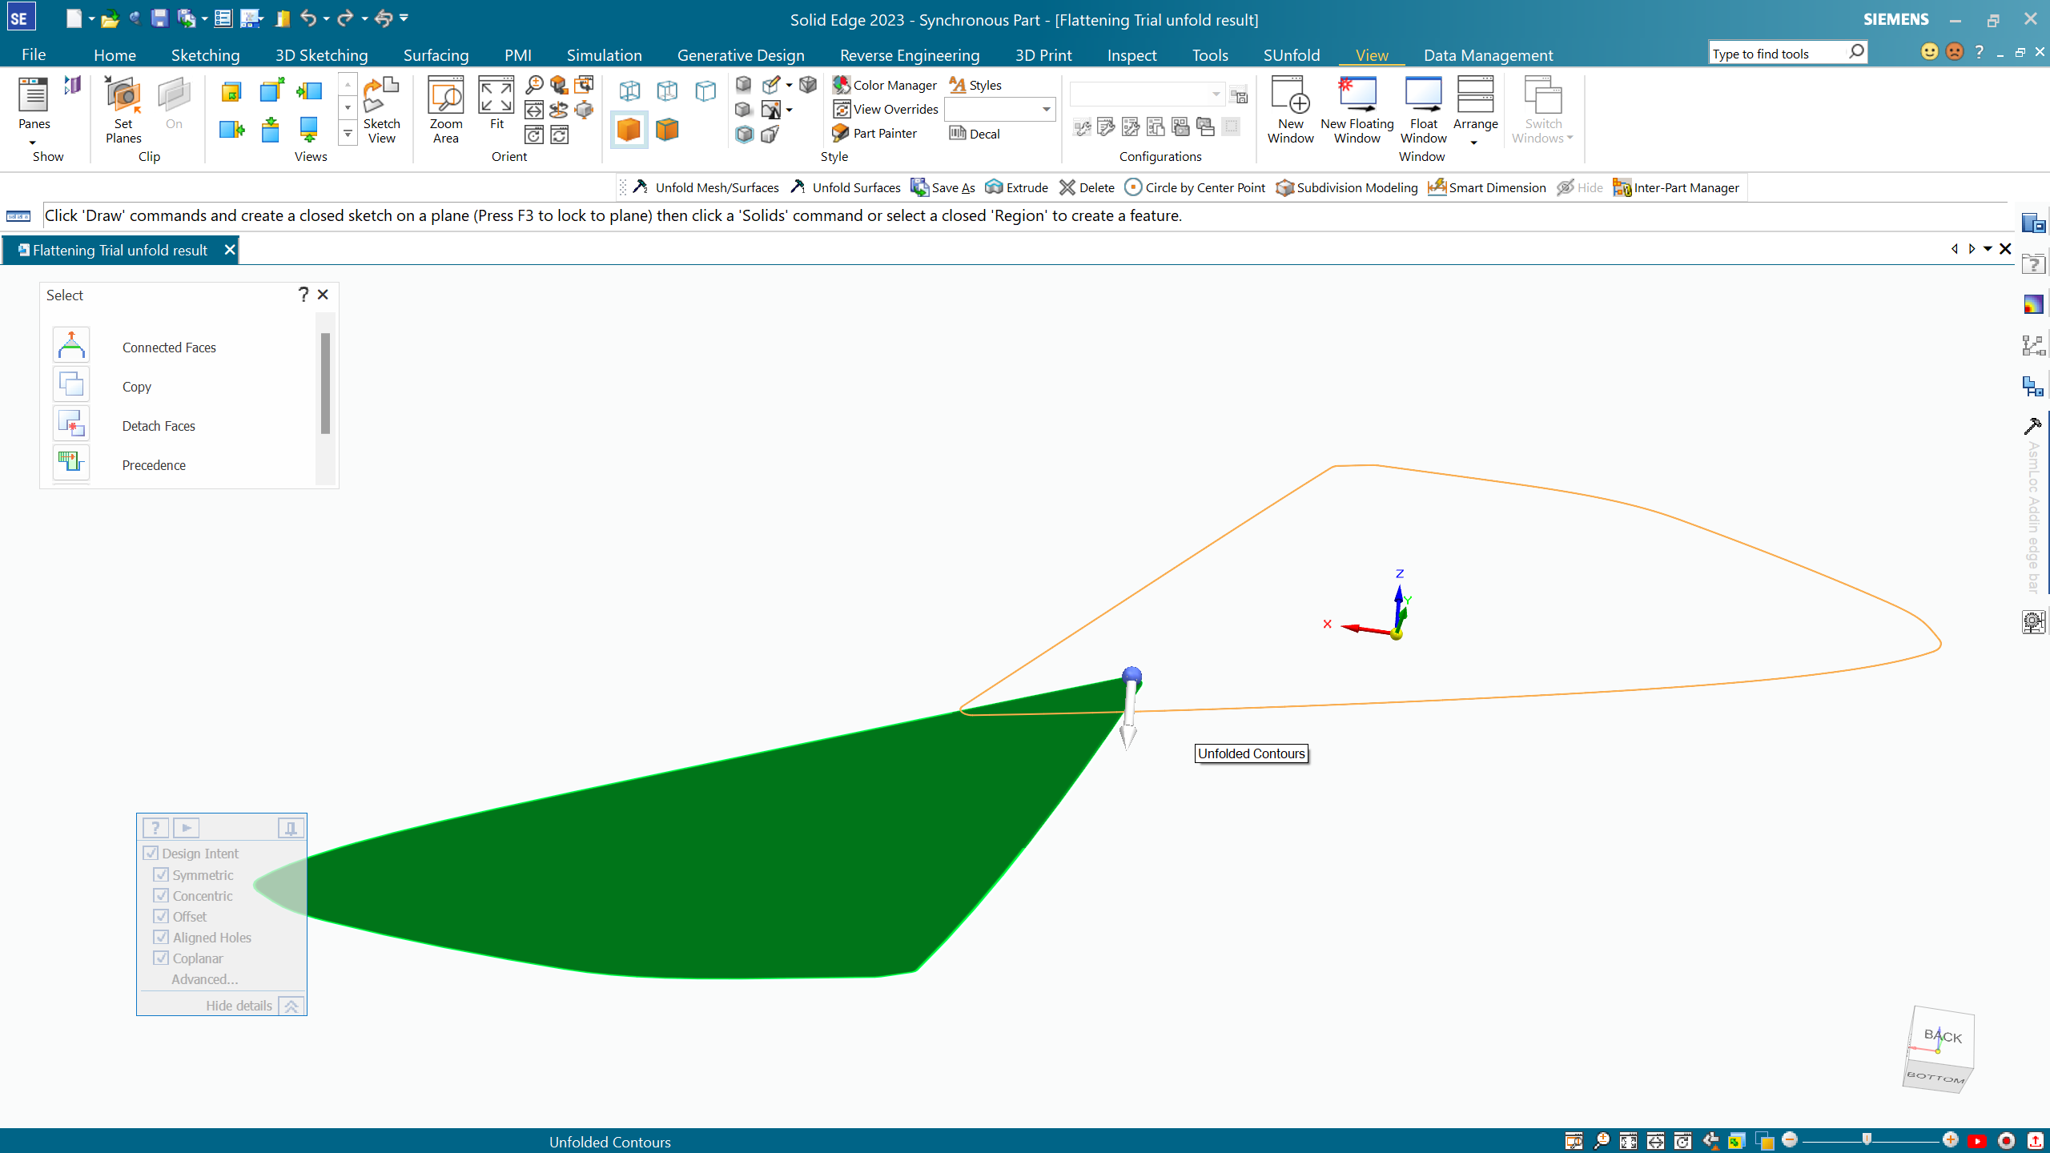Click the zoom slider in status bar
The height and width of the screenshot is (1153, 2050).
(1867, 1140)
